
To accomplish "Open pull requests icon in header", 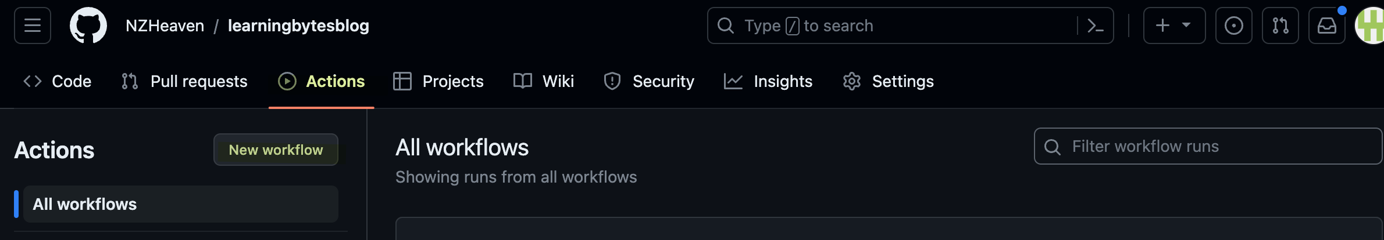I will tap(1280, 26).
